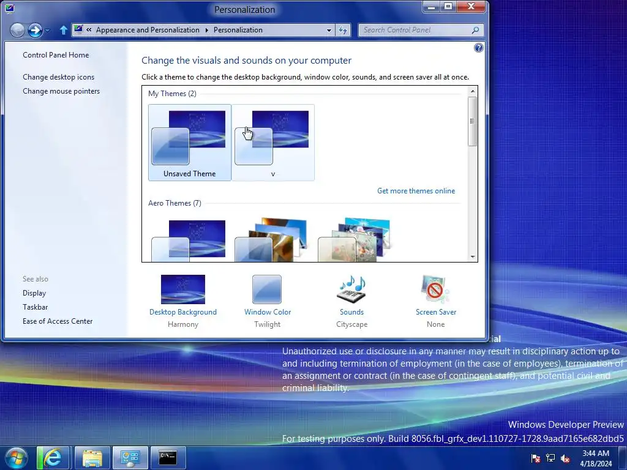
Task: Click None text under Screen Saver
Action: point(435,324)
